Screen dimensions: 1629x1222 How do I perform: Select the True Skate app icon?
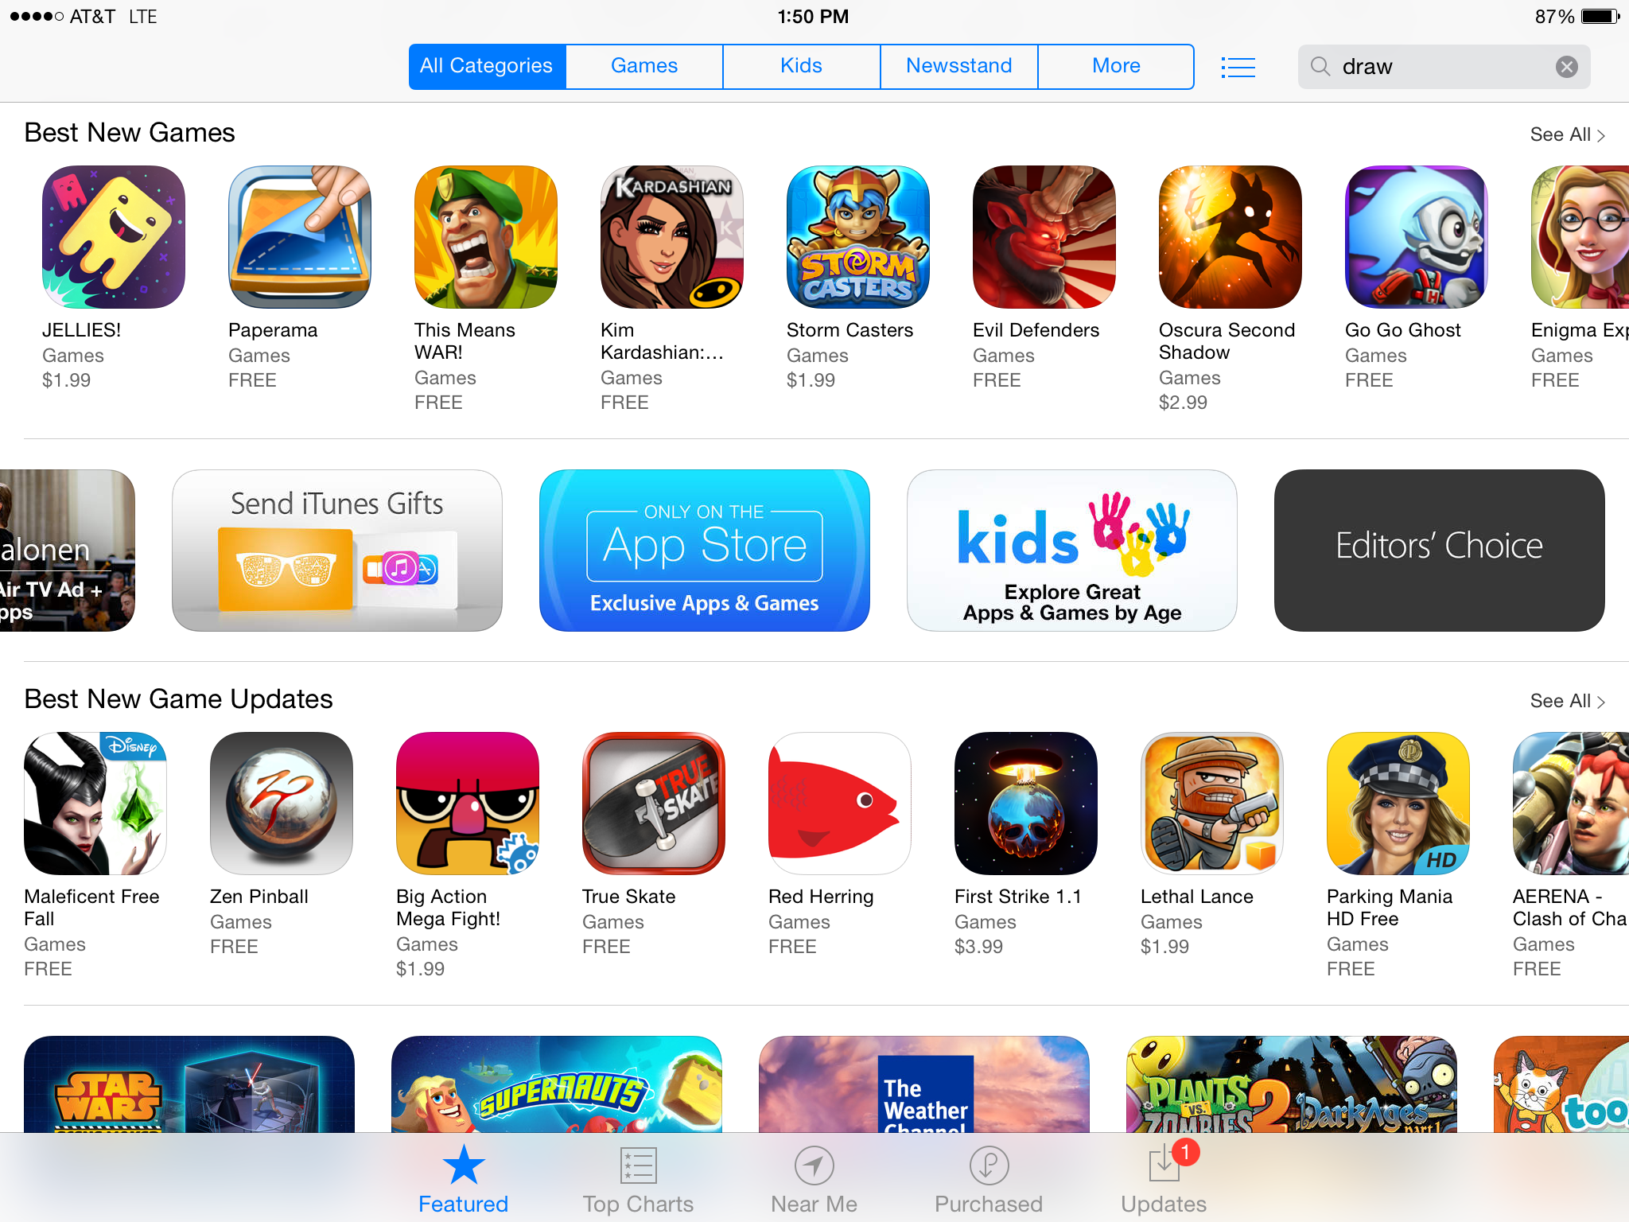(654, 804)
